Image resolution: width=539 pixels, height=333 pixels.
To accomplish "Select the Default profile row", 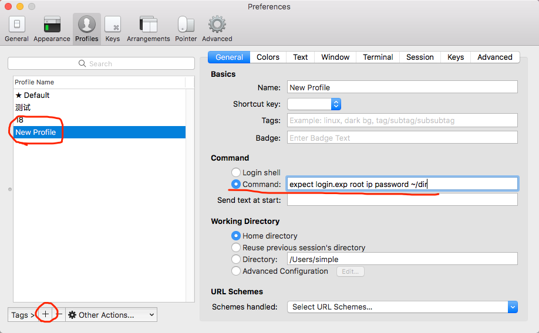I will click(99, 95).
